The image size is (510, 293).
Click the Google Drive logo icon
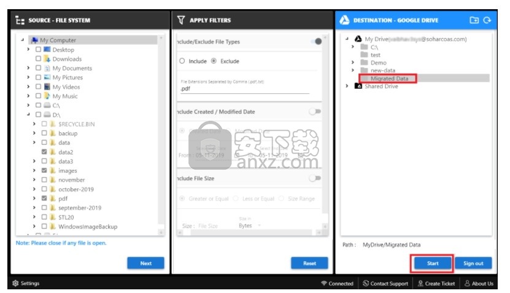[344, 20]
